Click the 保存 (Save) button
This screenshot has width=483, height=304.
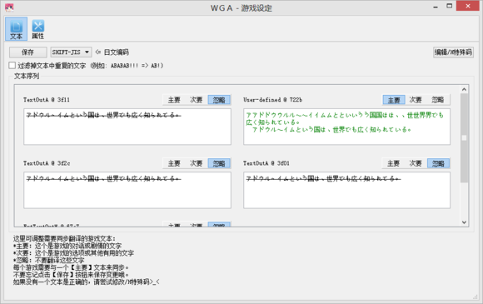click(27, 52)
